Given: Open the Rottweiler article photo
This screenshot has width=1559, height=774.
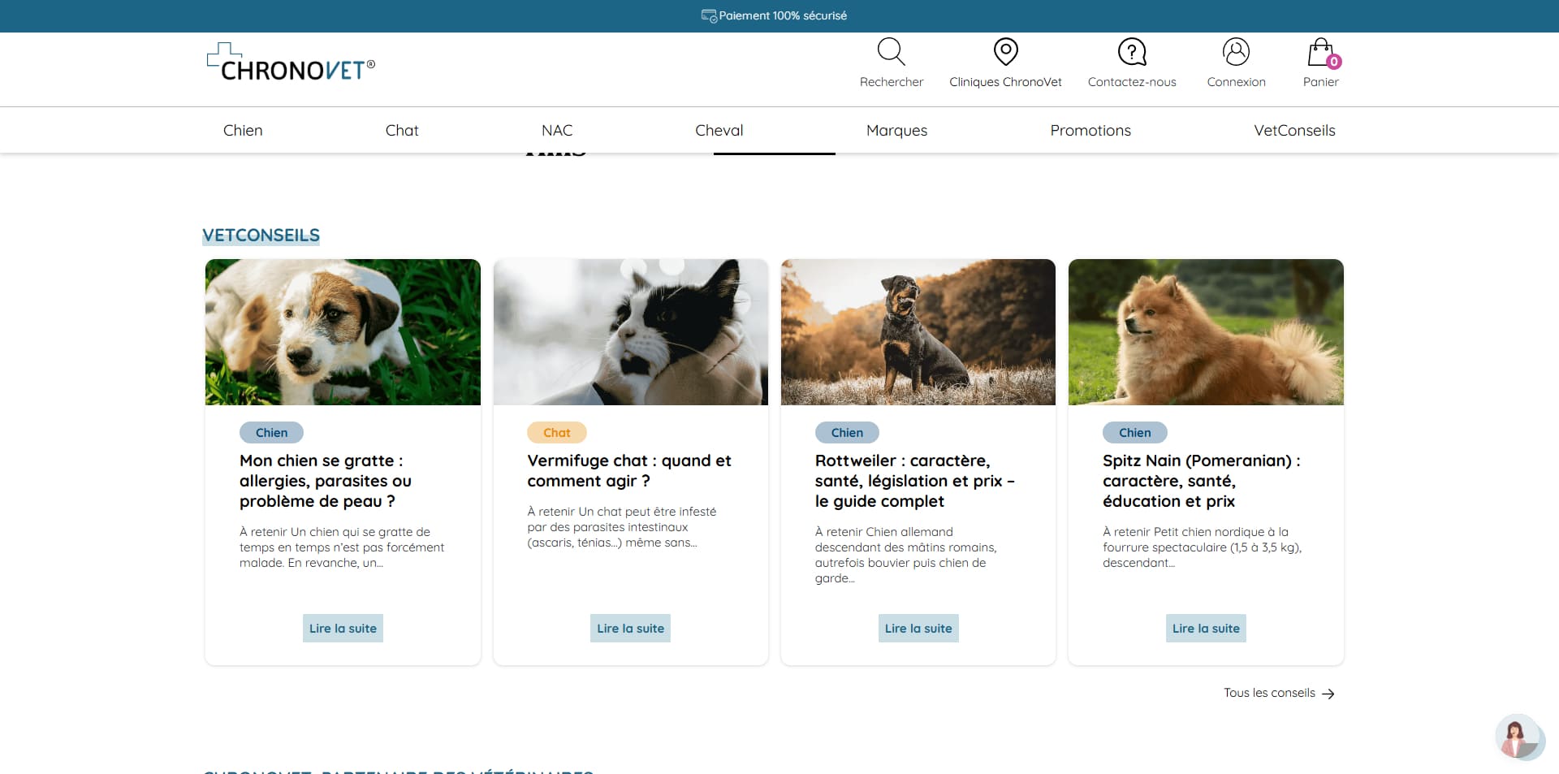Looking at the screenshot, I should click(x=918, y=332).
